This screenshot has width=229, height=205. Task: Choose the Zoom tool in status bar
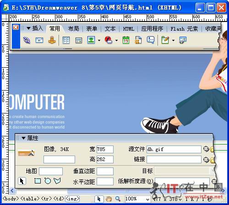click(118, 199)
